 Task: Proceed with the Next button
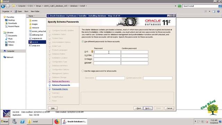tap(148, 108)
